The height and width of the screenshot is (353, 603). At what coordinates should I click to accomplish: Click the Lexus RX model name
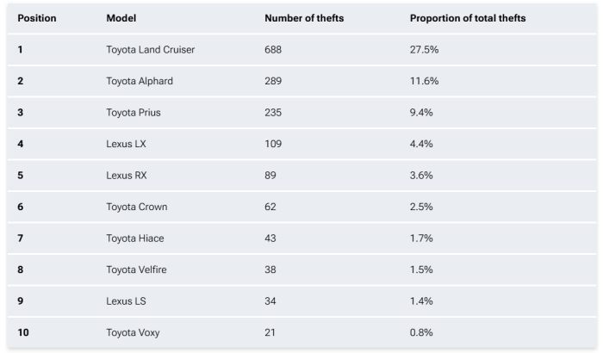tap(127, 175)
